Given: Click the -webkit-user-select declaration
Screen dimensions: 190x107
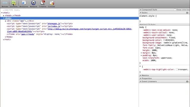Looking at the screenshot, I should point(157,35).
